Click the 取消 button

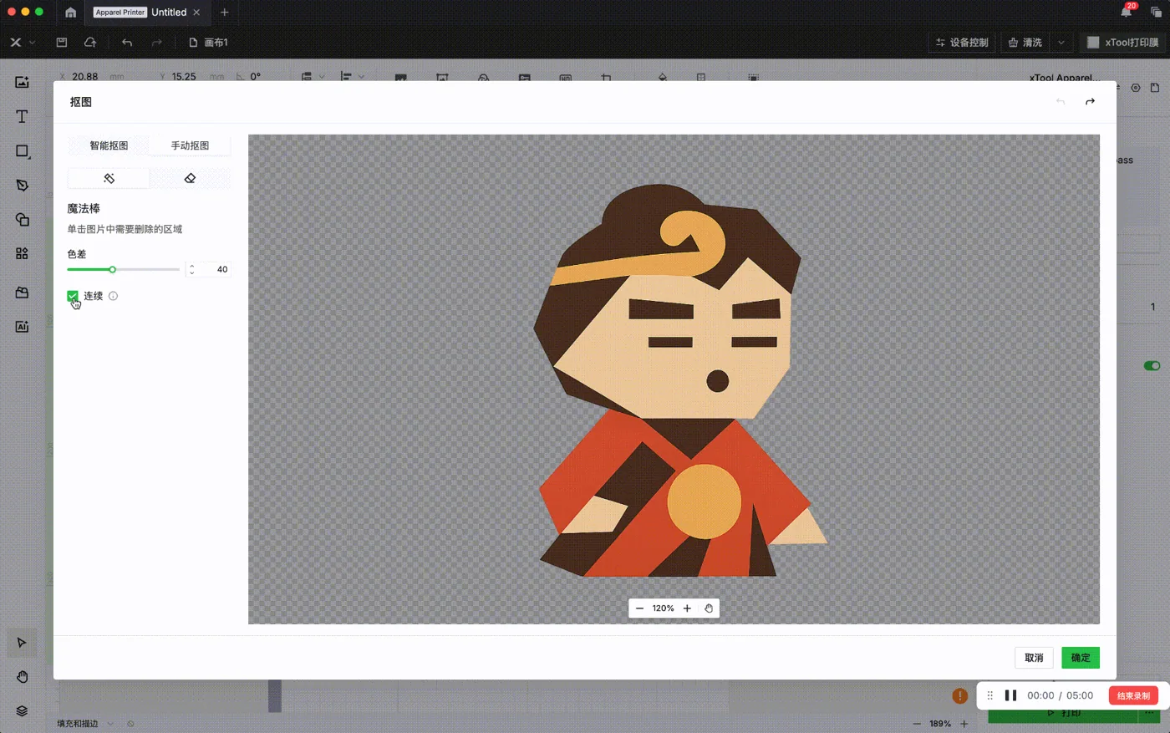click(1034, 658)
